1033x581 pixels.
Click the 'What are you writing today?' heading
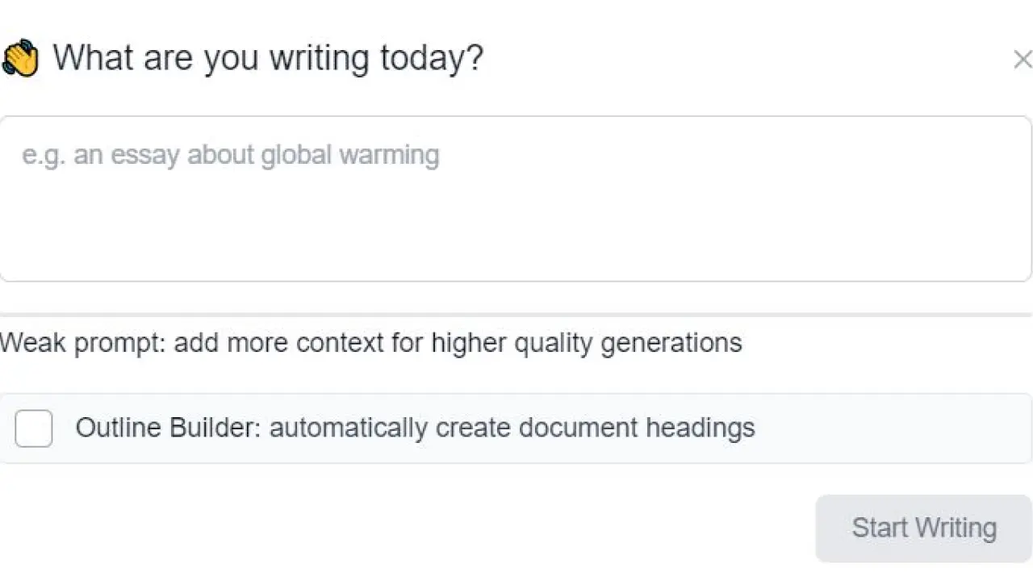pos(267,59)
